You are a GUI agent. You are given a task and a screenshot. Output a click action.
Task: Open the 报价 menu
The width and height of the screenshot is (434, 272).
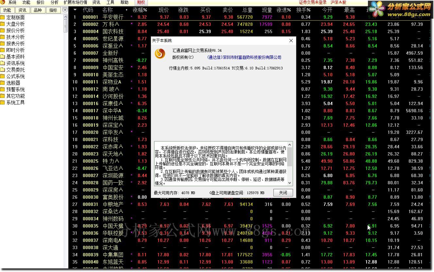pyautogui.click(x=41, y=3)
